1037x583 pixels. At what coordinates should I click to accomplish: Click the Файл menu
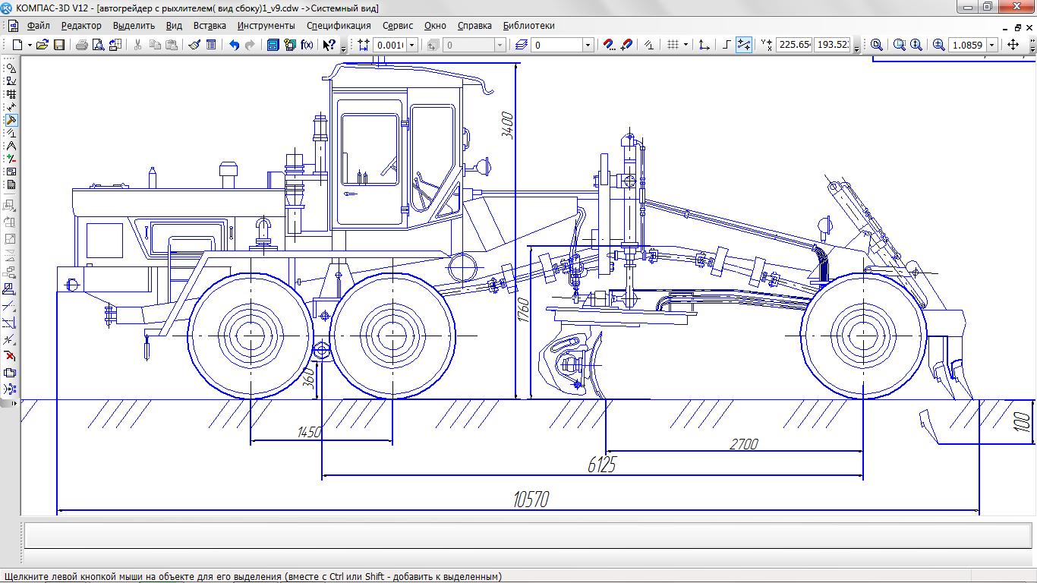tap(38, 25)
